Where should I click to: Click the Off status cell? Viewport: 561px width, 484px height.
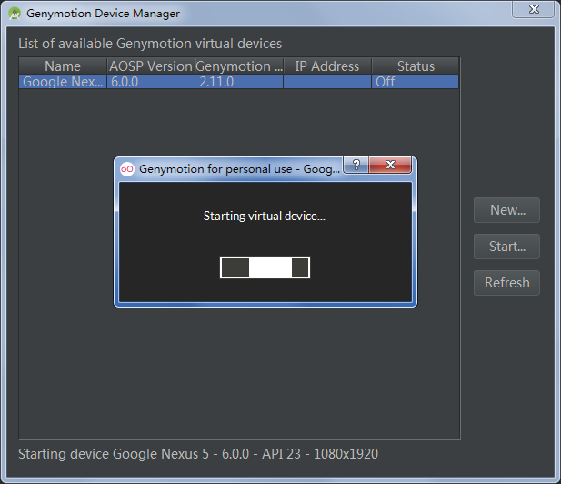416,82
